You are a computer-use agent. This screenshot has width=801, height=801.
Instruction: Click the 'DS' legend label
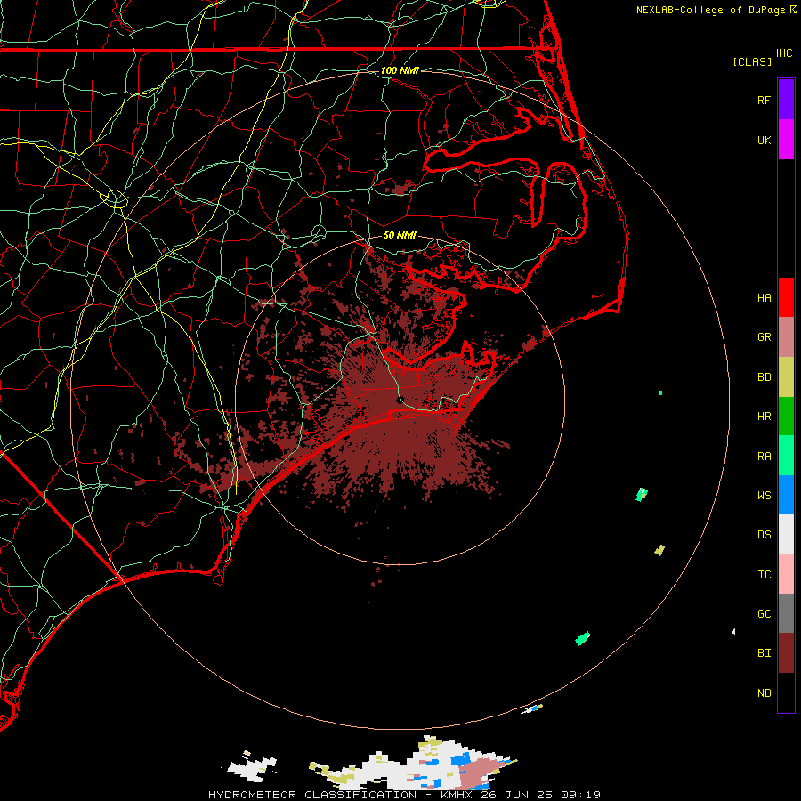[764, 535]
